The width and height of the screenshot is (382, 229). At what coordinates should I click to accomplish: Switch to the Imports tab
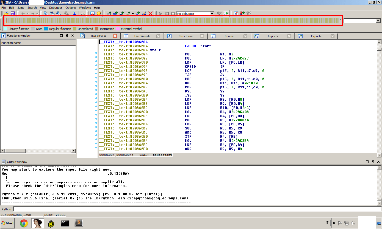(273, 36)
